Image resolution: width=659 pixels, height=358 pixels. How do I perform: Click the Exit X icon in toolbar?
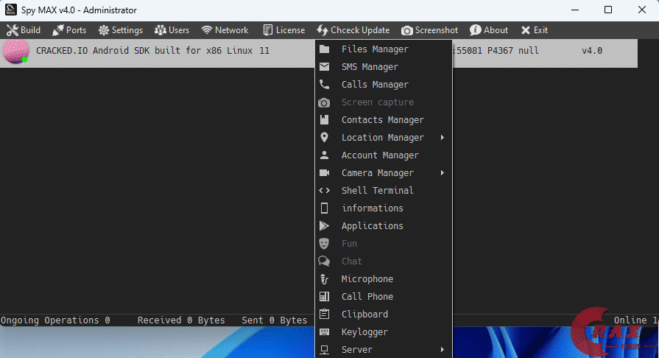point(526,30)
